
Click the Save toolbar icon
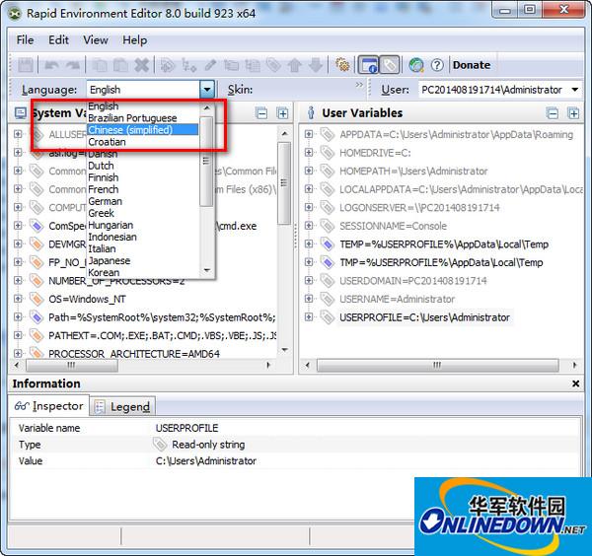(x=26, y=65)
